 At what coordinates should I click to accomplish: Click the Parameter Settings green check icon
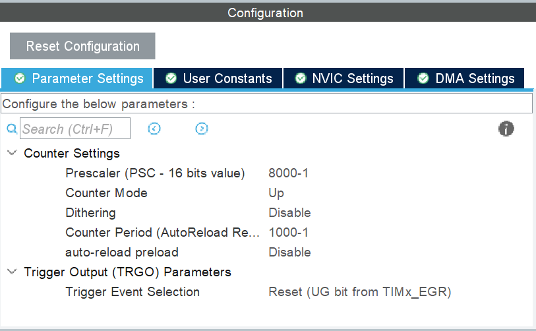click(20, 78)
